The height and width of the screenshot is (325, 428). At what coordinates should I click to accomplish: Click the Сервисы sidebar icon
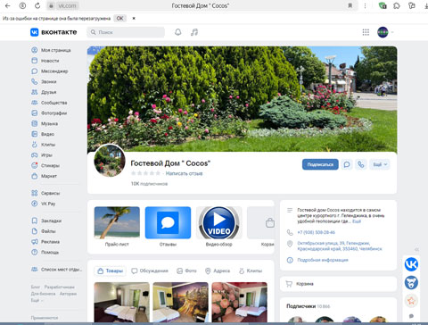pyautogui.click(x=35, y=193)
